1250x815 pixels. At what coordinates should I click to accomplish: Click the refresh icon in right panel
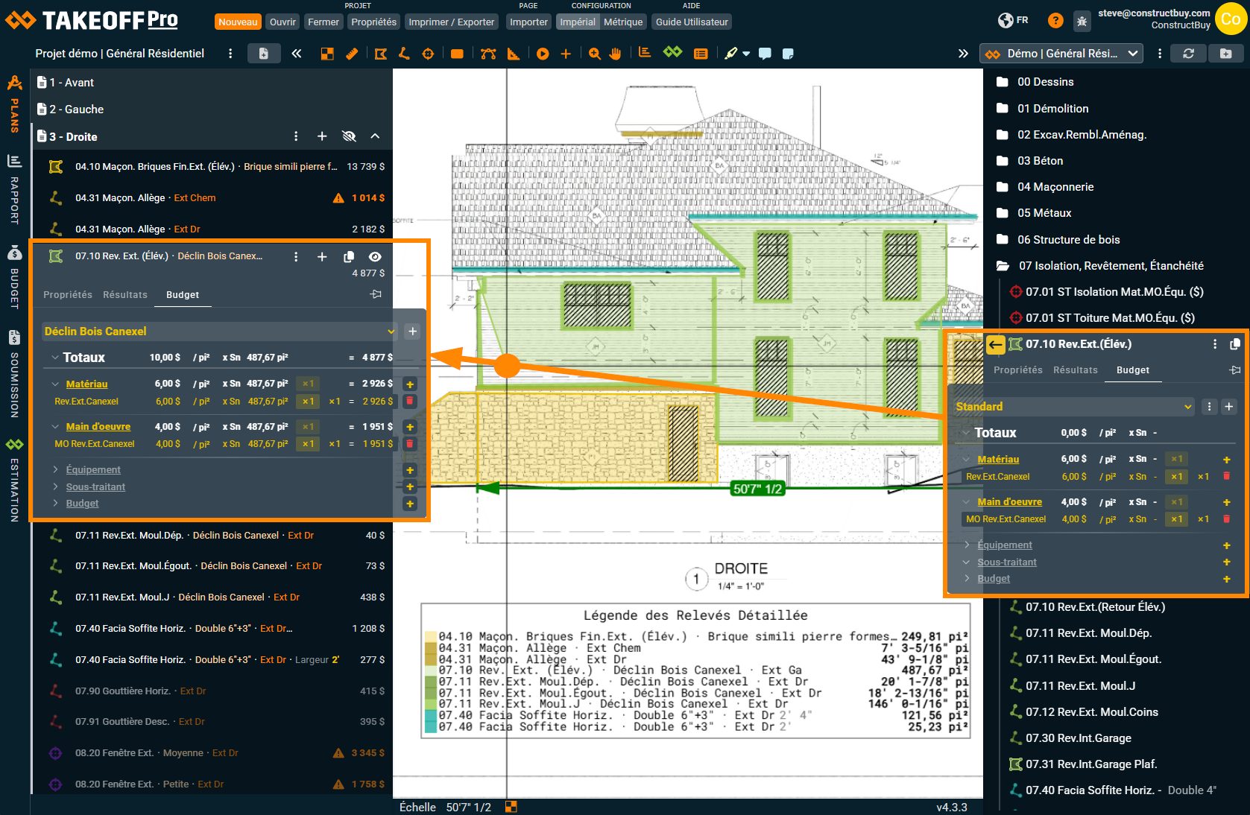[x=1188, y=54]
